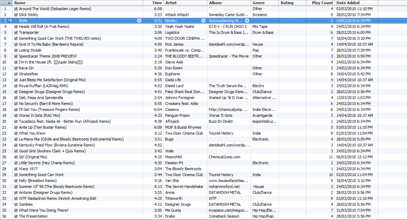Select the track I'm in the House

(x=51, y=62)
